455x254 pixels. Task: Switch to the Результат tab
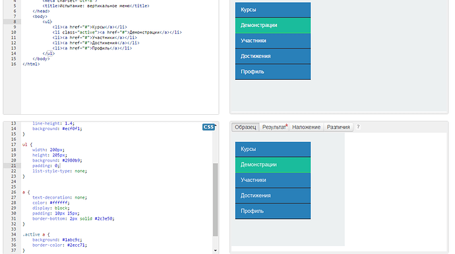pyautogui.click(x=274, y=127)
